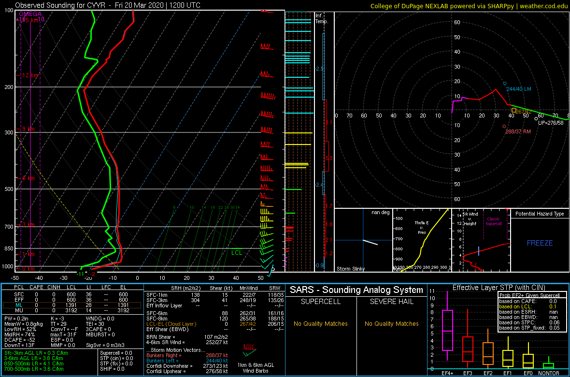The image size is (570, 377).
Task: Click the green NONTOR box plot
Action: click(x=549, y=363)
